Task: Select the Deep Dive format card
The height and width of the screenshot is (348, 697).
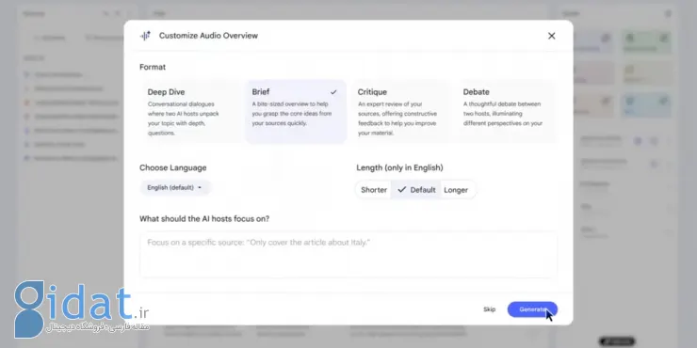Action: [191, 112]
